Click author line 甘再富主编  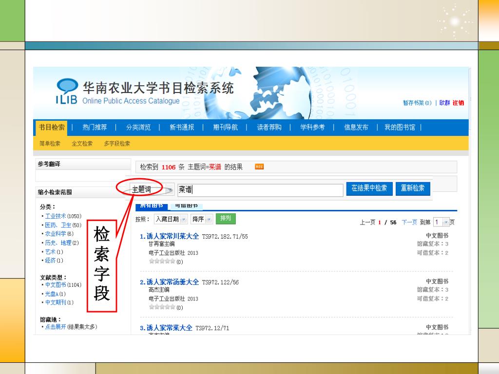point(162,244)
